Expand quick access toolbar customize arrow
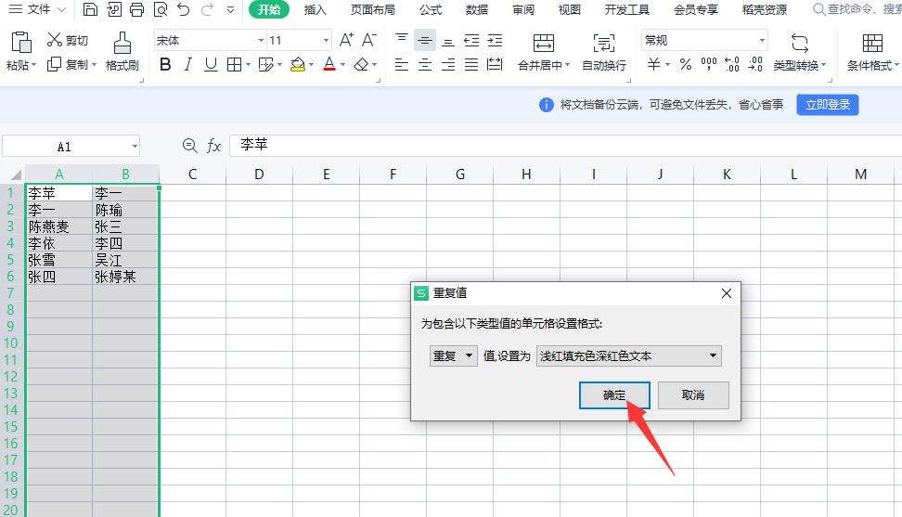This screenshot has height=517, width=902. [230, 9]
